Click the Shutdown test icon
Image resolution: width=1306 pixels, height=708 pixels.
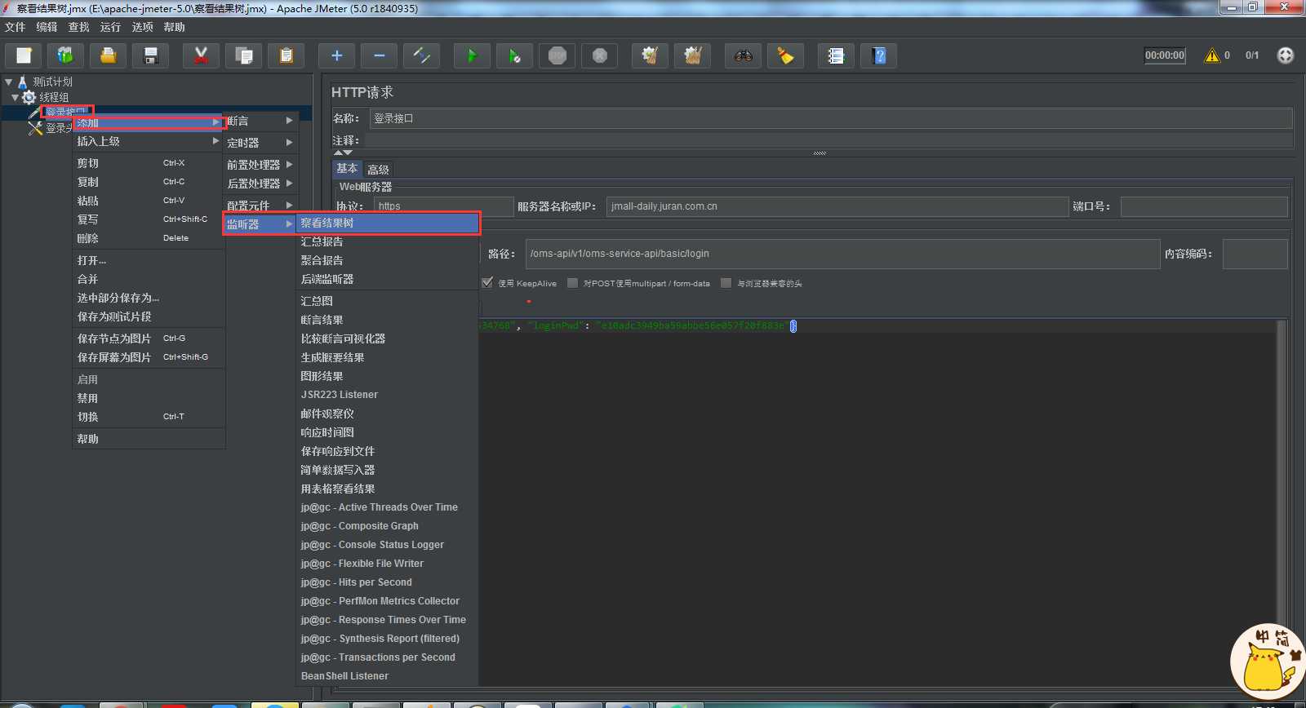600,55
